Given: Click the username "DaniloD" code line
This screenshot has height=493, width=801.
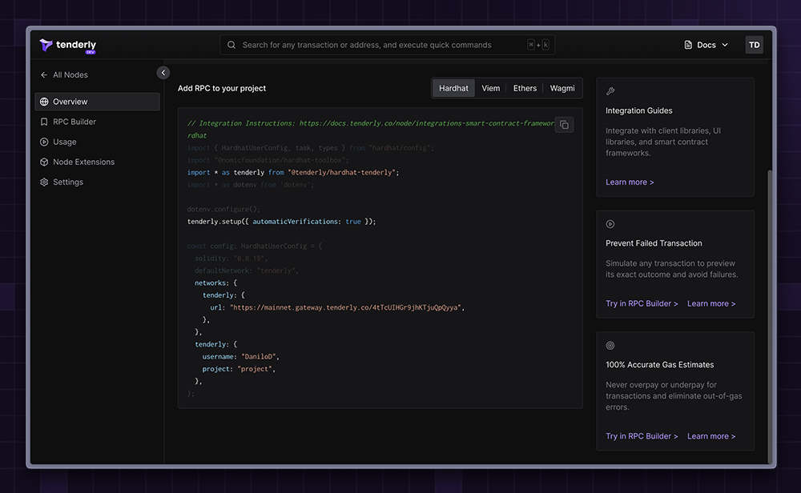Looking at the screenshot, I should click(x=240, y=357).
